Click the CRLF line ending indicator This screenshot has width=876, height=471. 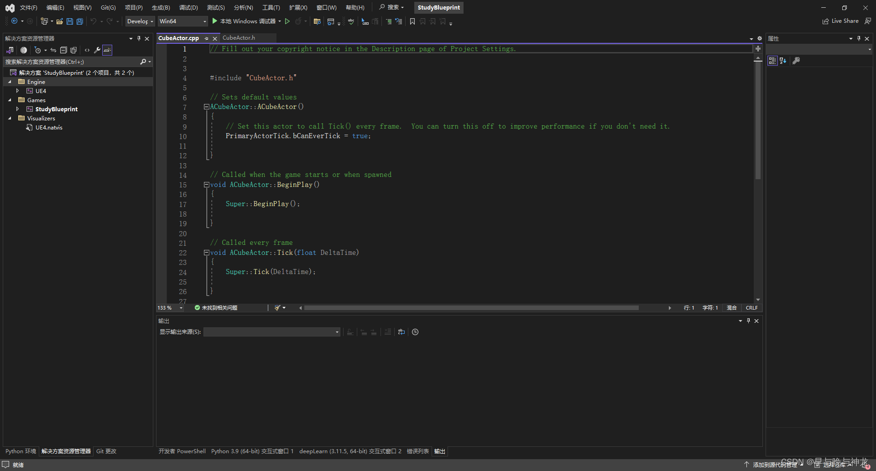[x=751, y=308]
